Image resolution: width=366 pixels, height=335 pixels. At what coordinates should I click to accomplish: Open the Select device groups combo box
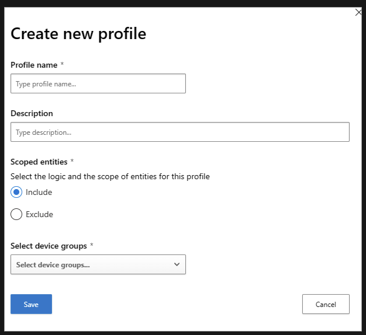94,264
